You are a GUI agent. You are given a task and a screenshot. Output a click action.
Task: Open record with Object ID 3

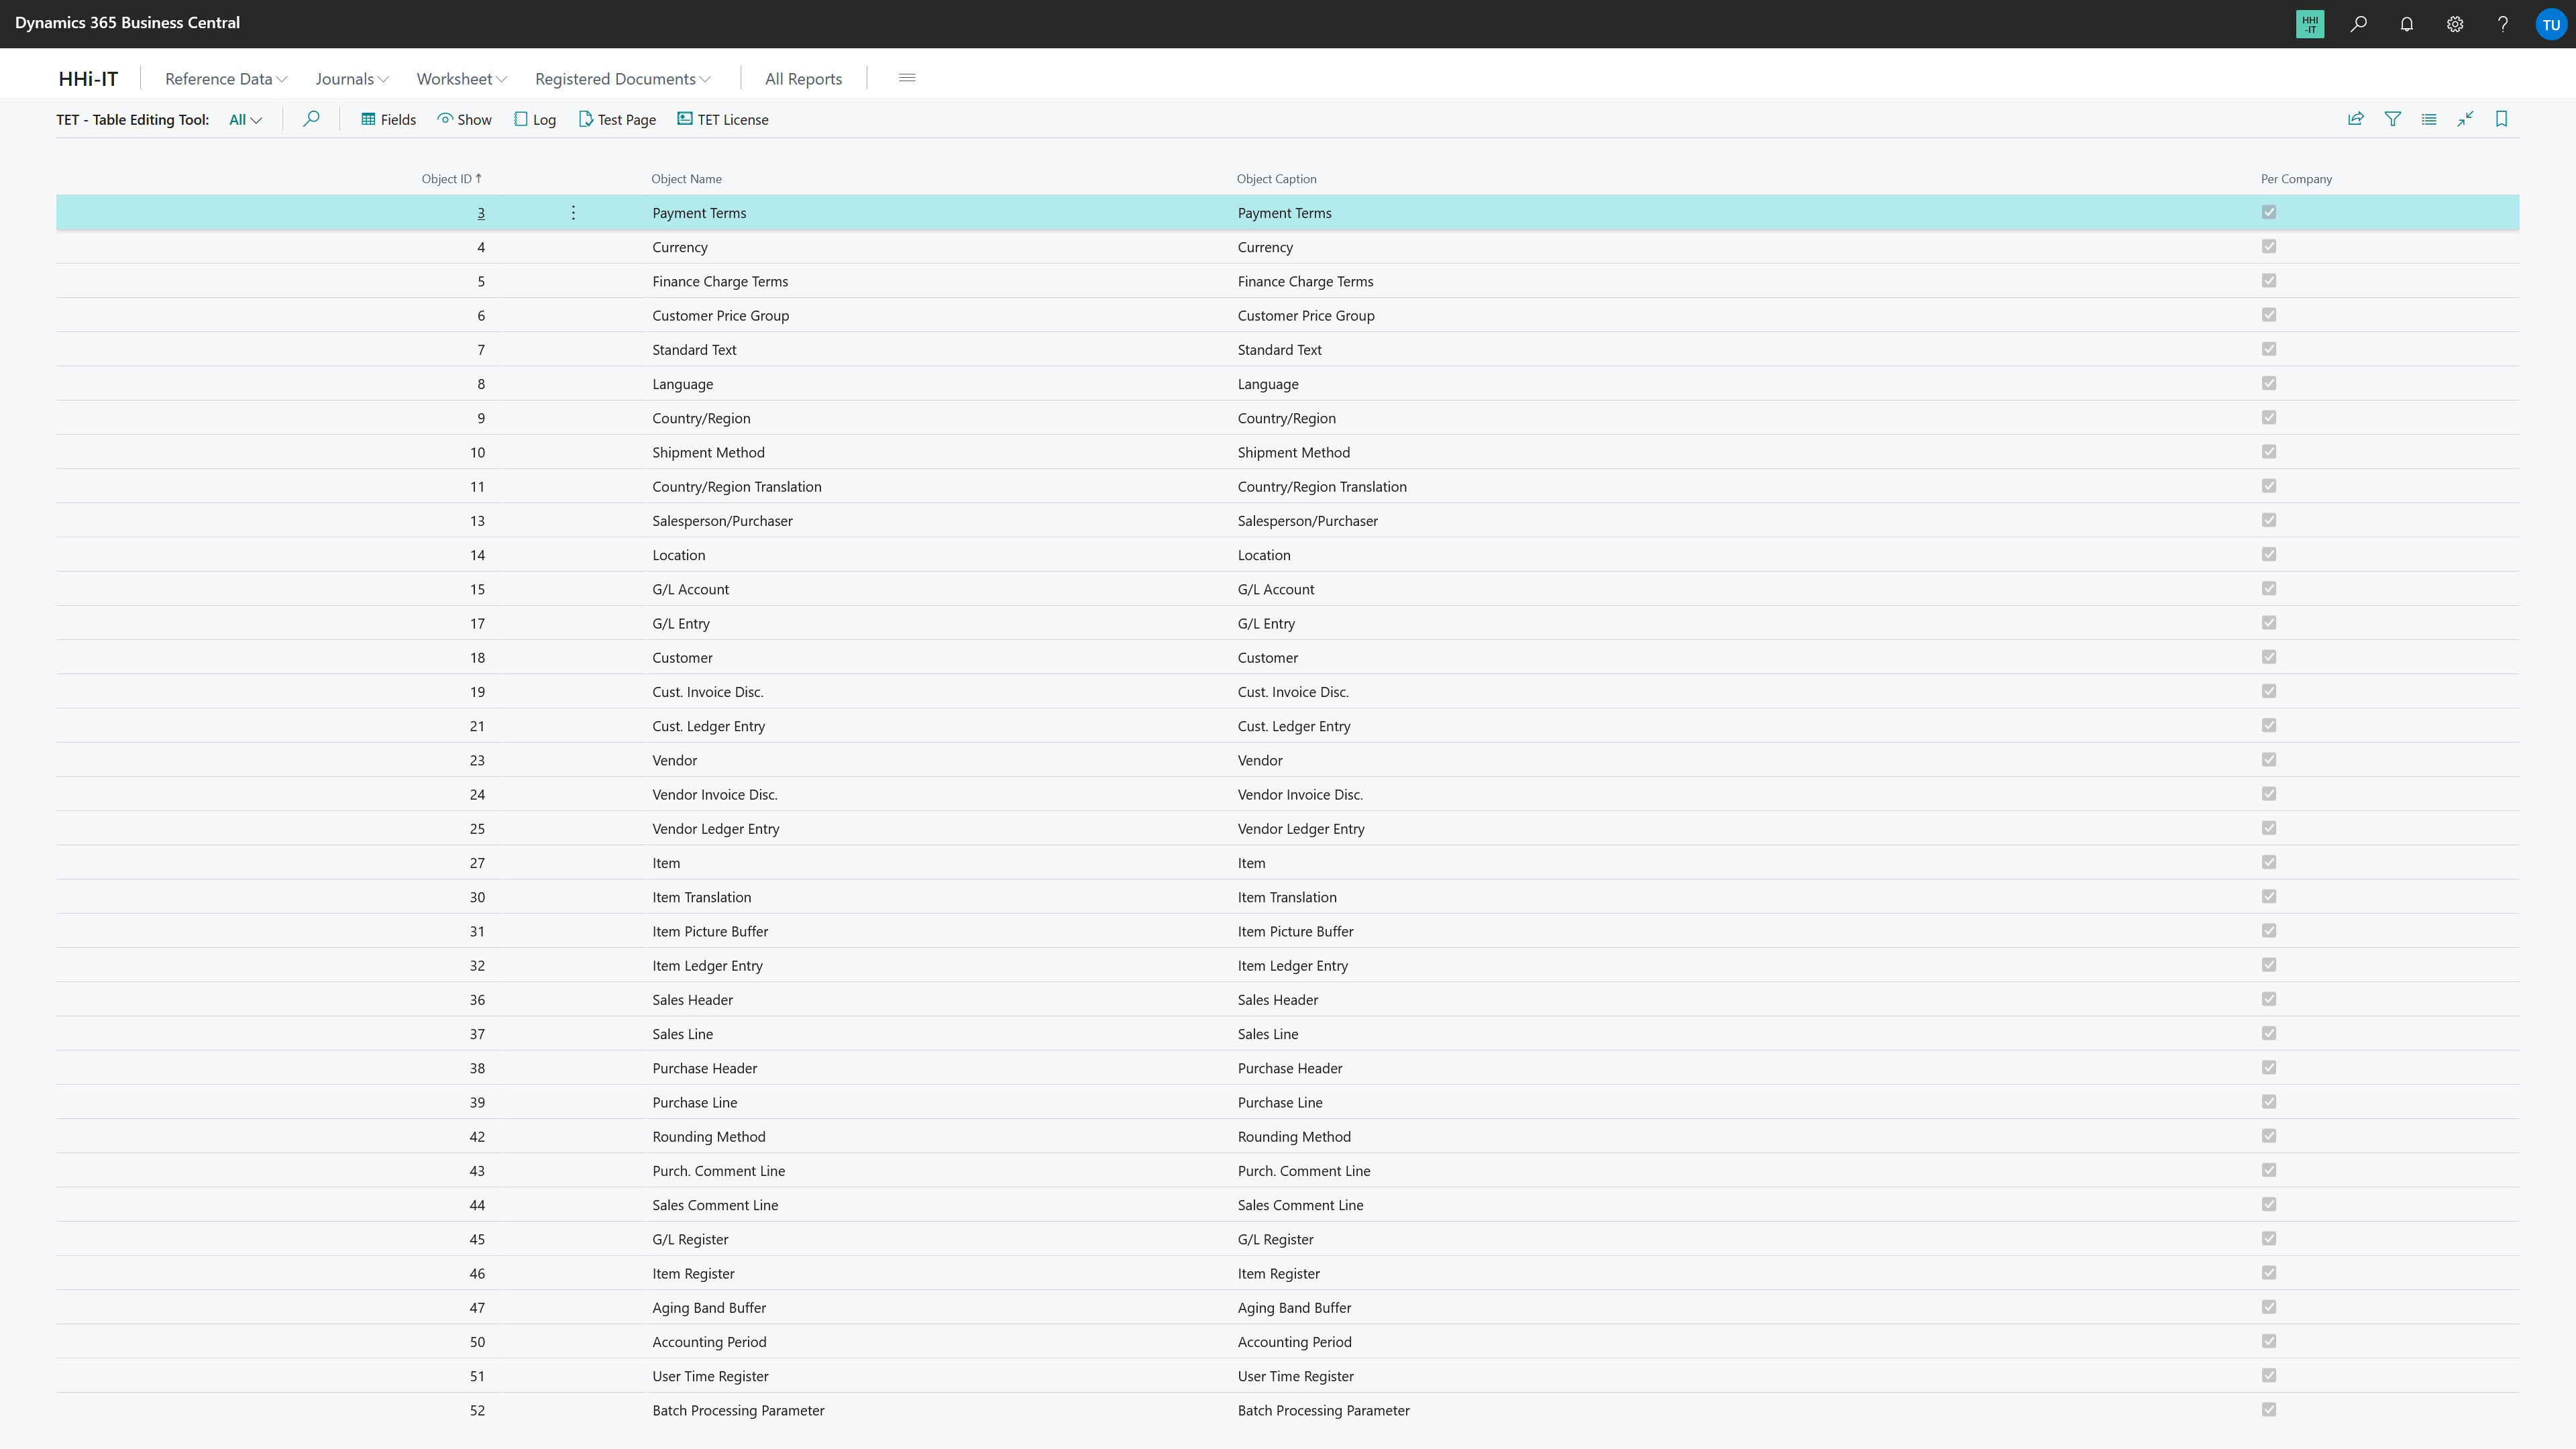pyautogui.click(x=481, y=212)
